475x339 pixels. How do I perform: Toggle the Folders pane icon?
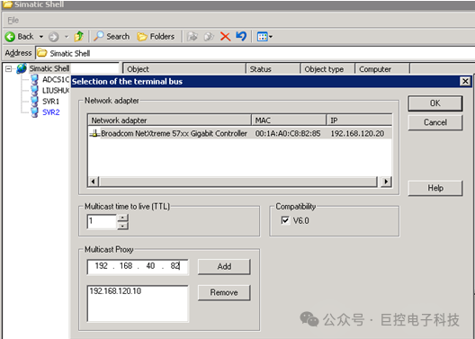142,37
